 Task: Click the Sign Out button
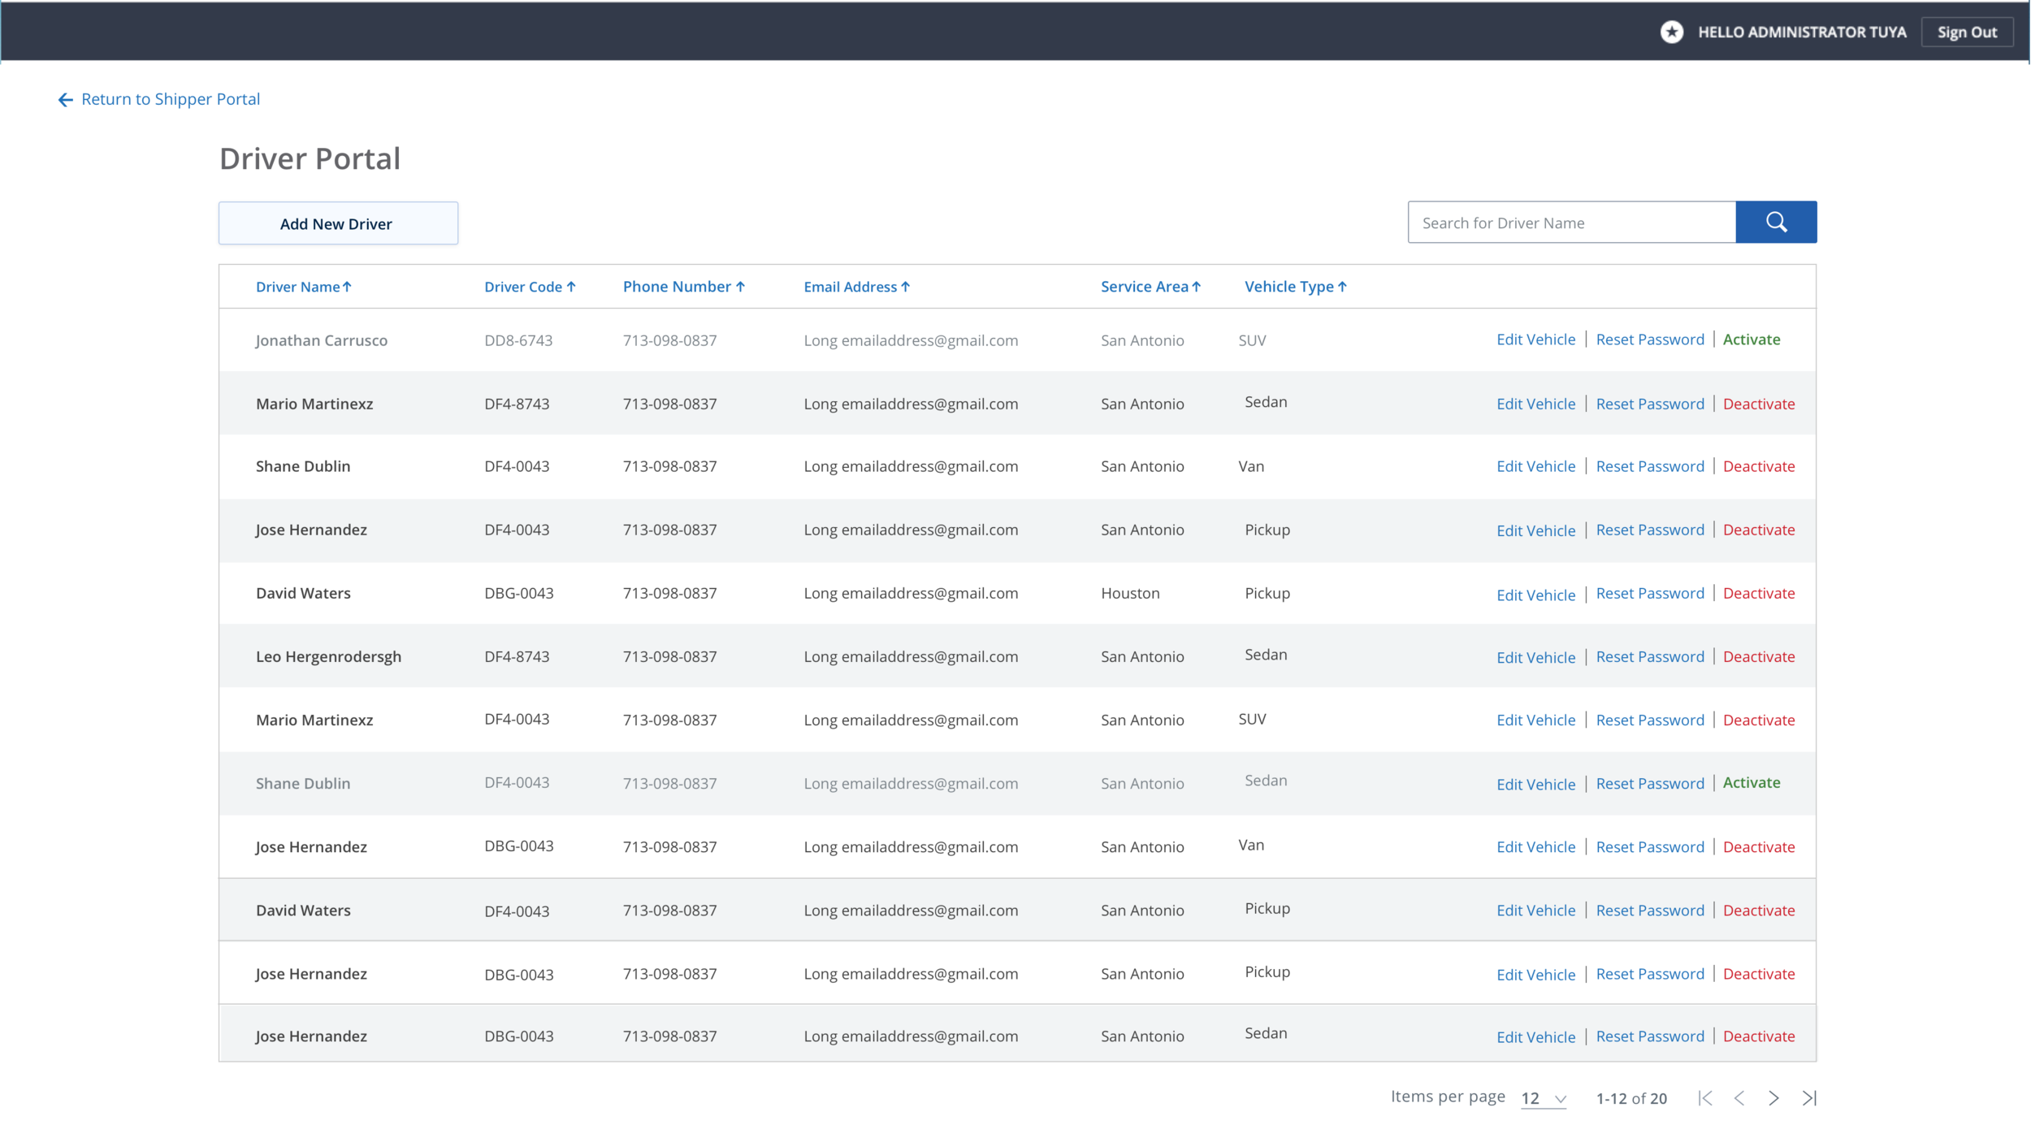pos(1967,32)
